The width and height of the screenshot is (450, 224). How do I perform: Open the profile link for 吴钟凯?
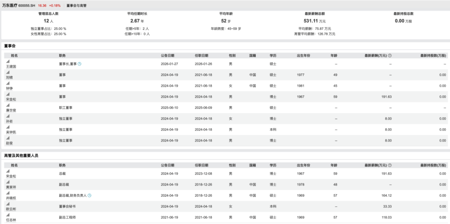(11, 132)
